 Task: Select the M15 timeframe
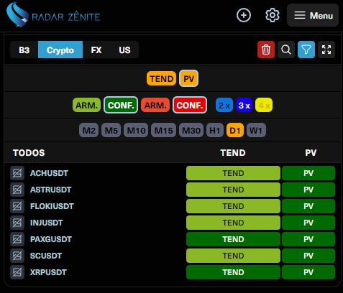(x=163, y=130)
